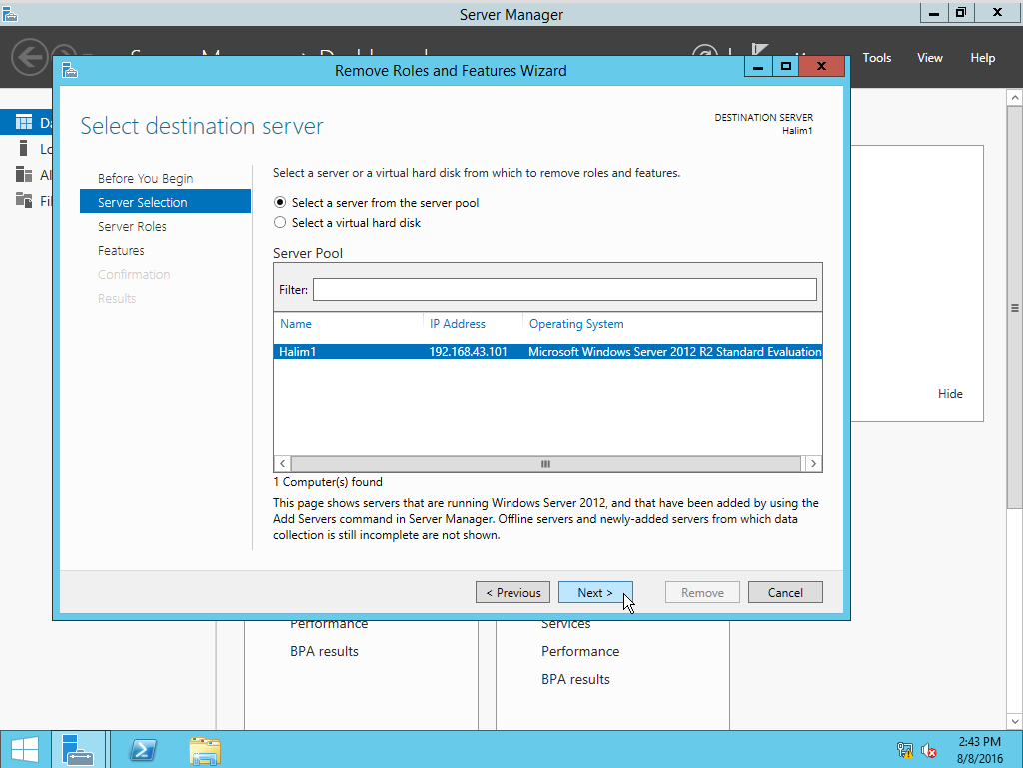Cancel the Remove Roles and Features Wizard
This screenshot has height=768, width=1023.
click(x=785, y=592)
